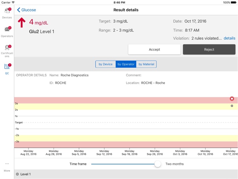Viewport: 238px width, 179px height.
Task: Click the time 8:17 AM
Action: (192, 30)
